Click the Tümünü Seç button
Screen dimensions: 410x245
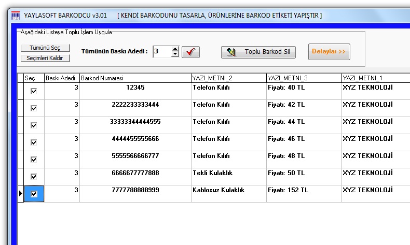pos(45,48)
